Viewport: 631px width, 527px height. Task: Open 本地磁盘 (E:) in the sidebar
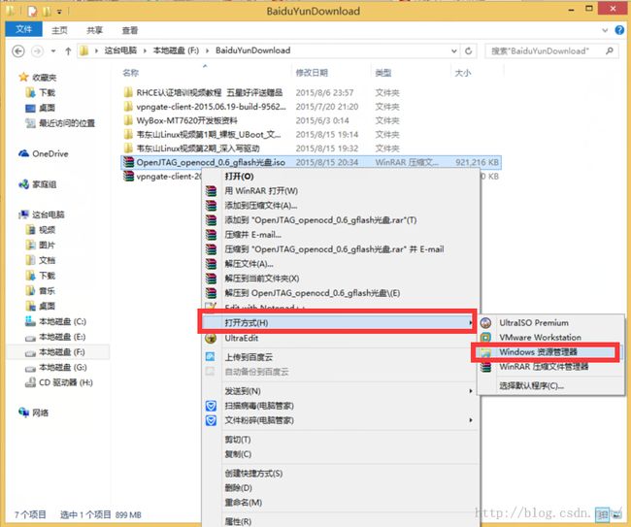tap(55, 337)
